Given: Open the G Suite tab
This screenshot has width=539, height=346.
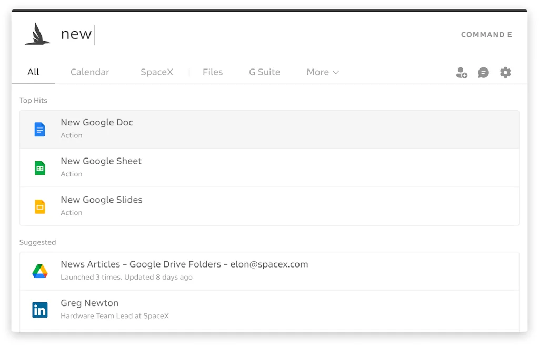Looking at the screenshot, I should 264,72.
